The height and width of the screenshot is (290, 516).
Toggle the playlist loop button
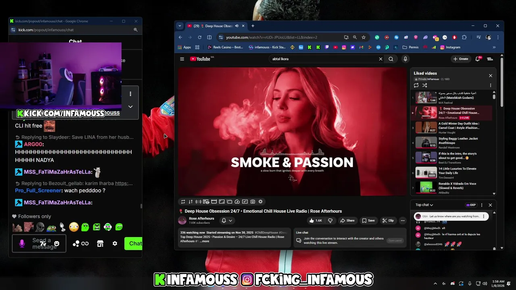[x=416, y=85]
